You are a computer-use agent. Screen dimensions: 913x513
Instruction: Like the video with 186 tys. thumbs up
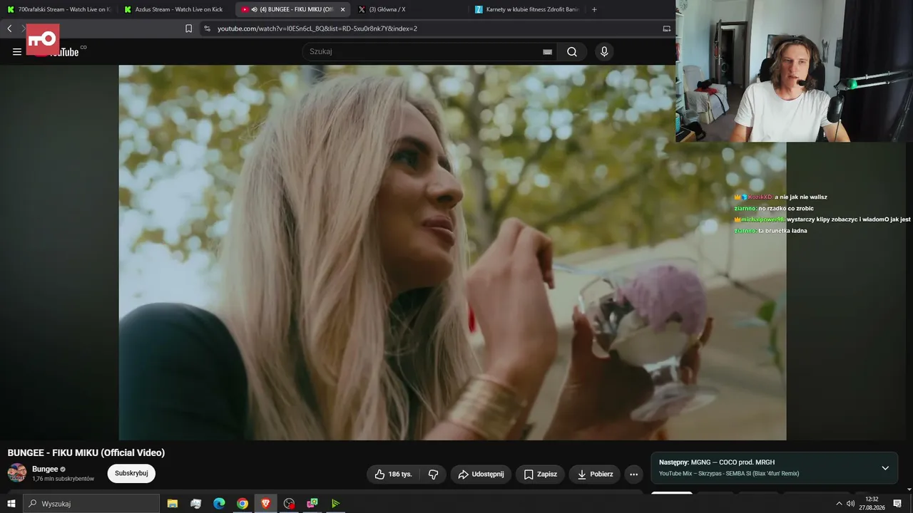(393, 475)
